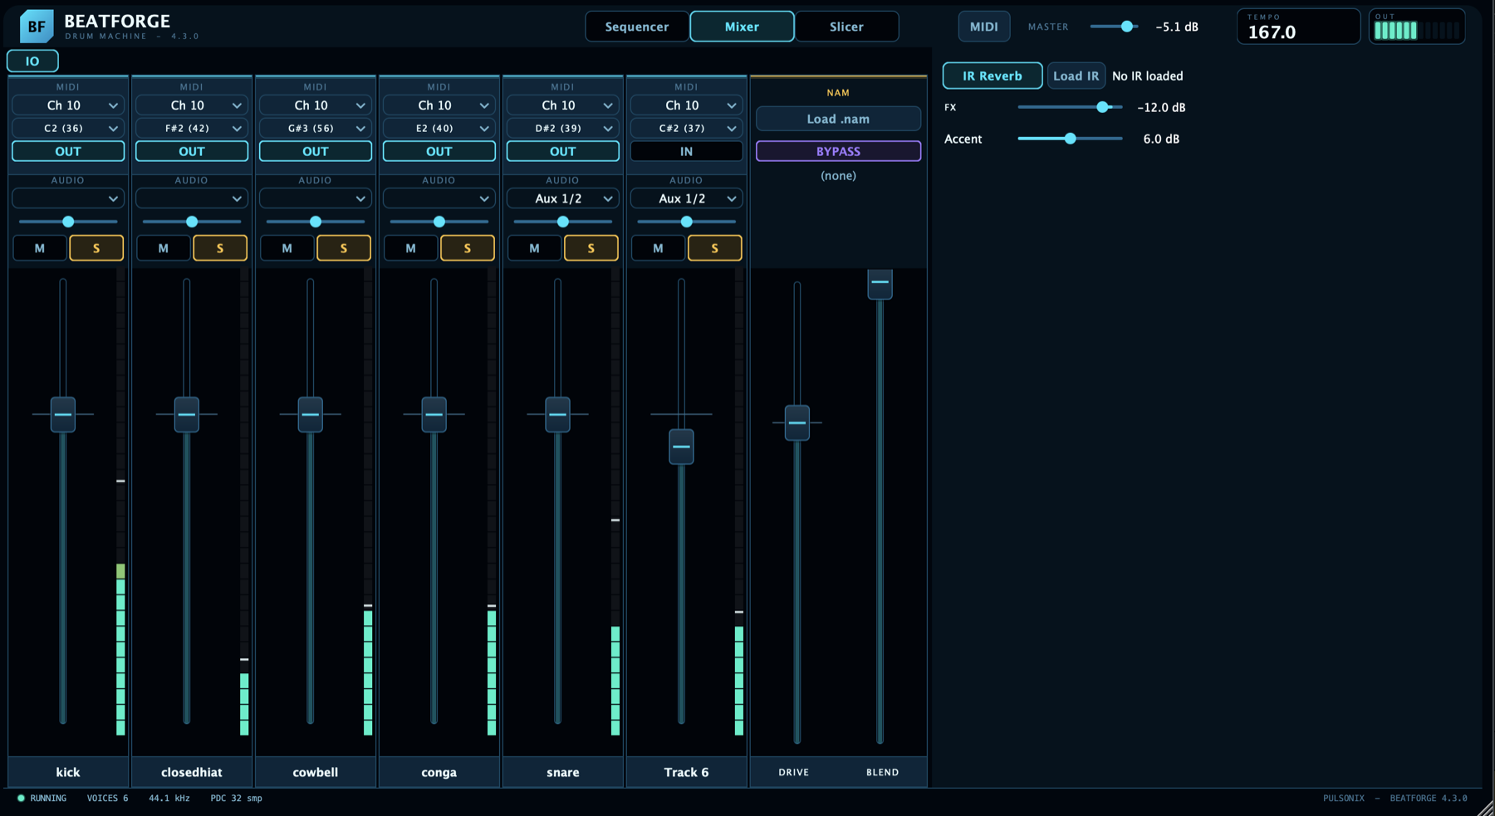Solo the conga track
This screenshot has height=816, width=1495.
[468, 247]
